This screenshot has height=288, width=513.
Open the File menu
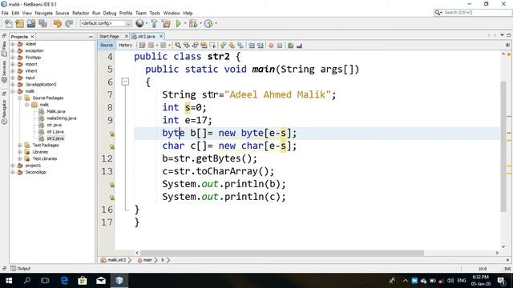(5, 13)
